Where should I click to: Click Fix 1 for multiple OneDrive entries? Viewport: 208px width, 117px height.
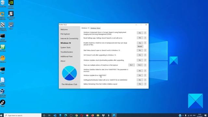(132, 65)
